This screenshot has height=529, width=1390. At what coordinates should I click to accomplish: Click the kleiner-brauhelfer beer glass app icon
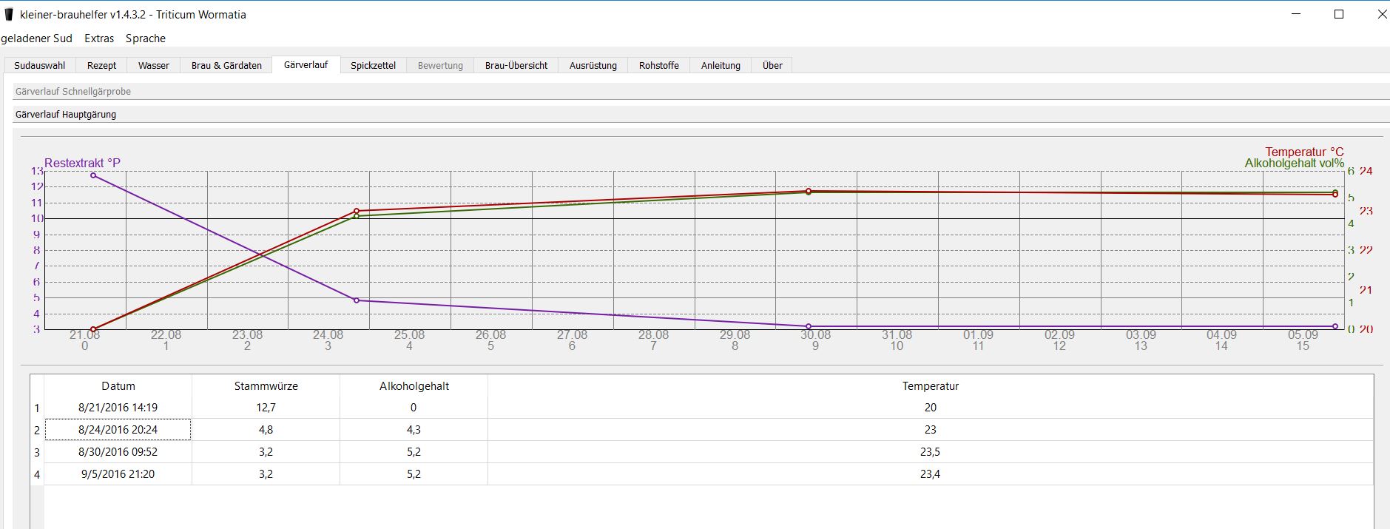coord(9,15)
